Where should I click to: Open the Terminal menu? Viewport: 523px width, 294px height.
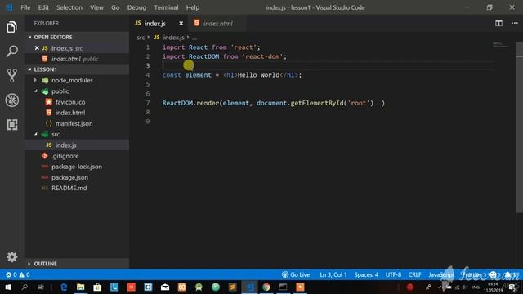[x=166, y=7]
